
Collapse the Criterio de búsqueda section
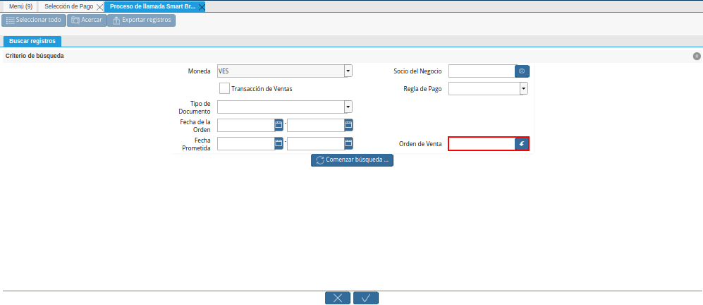point(697,56)
